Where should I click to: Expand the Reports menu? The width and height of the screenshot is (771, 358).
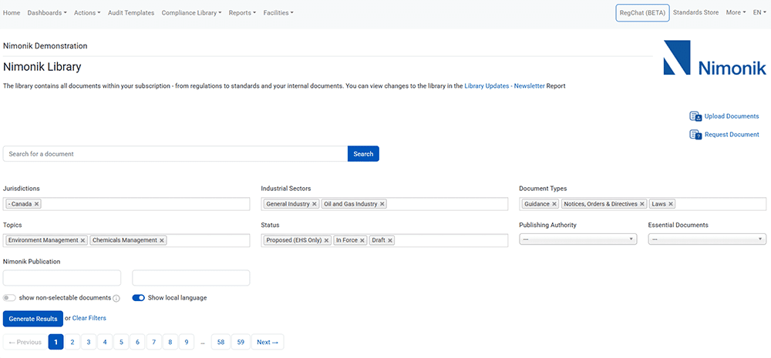click(242, 13)
